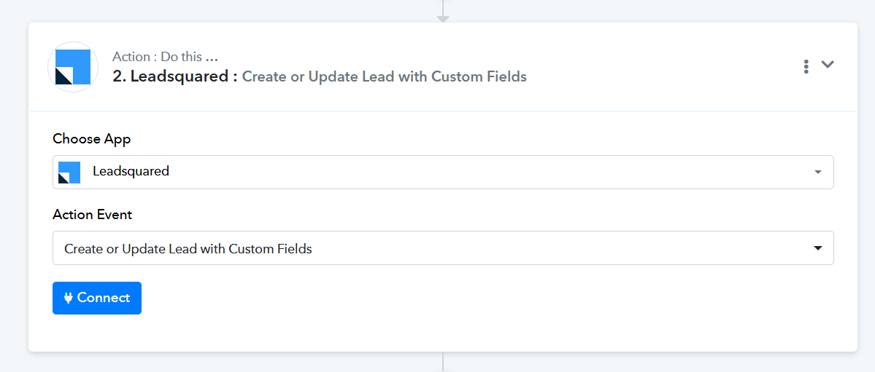875x372 pixels.
Task: Click blank space right of the Connect button
Action: [x=438, y=298]
